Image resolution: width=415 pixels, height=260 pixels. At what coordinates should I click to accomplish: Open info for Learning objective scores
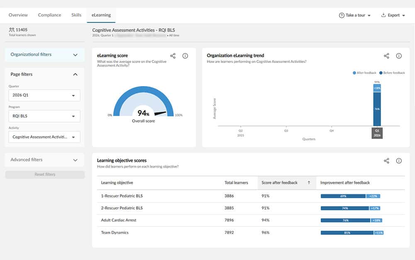399,161
